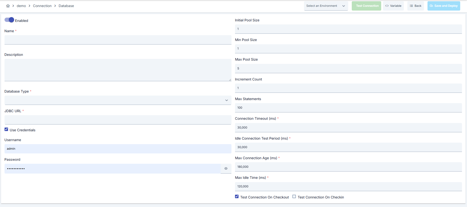Grab the Description resize handle

[230, 80]
